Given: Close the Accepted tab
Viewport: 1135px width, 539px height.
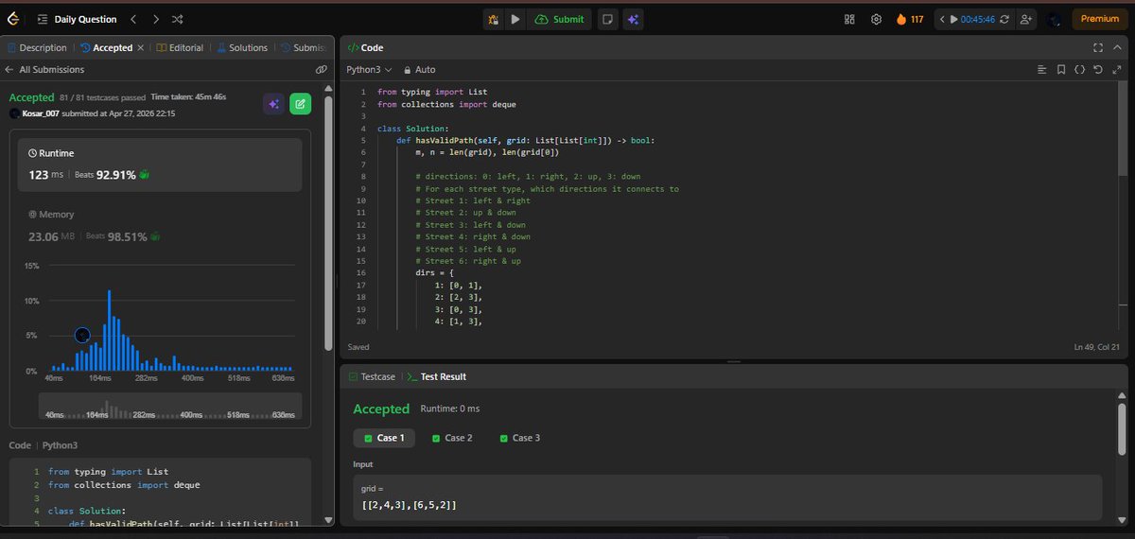Looking at the screenshot, I should pos(141,47).
